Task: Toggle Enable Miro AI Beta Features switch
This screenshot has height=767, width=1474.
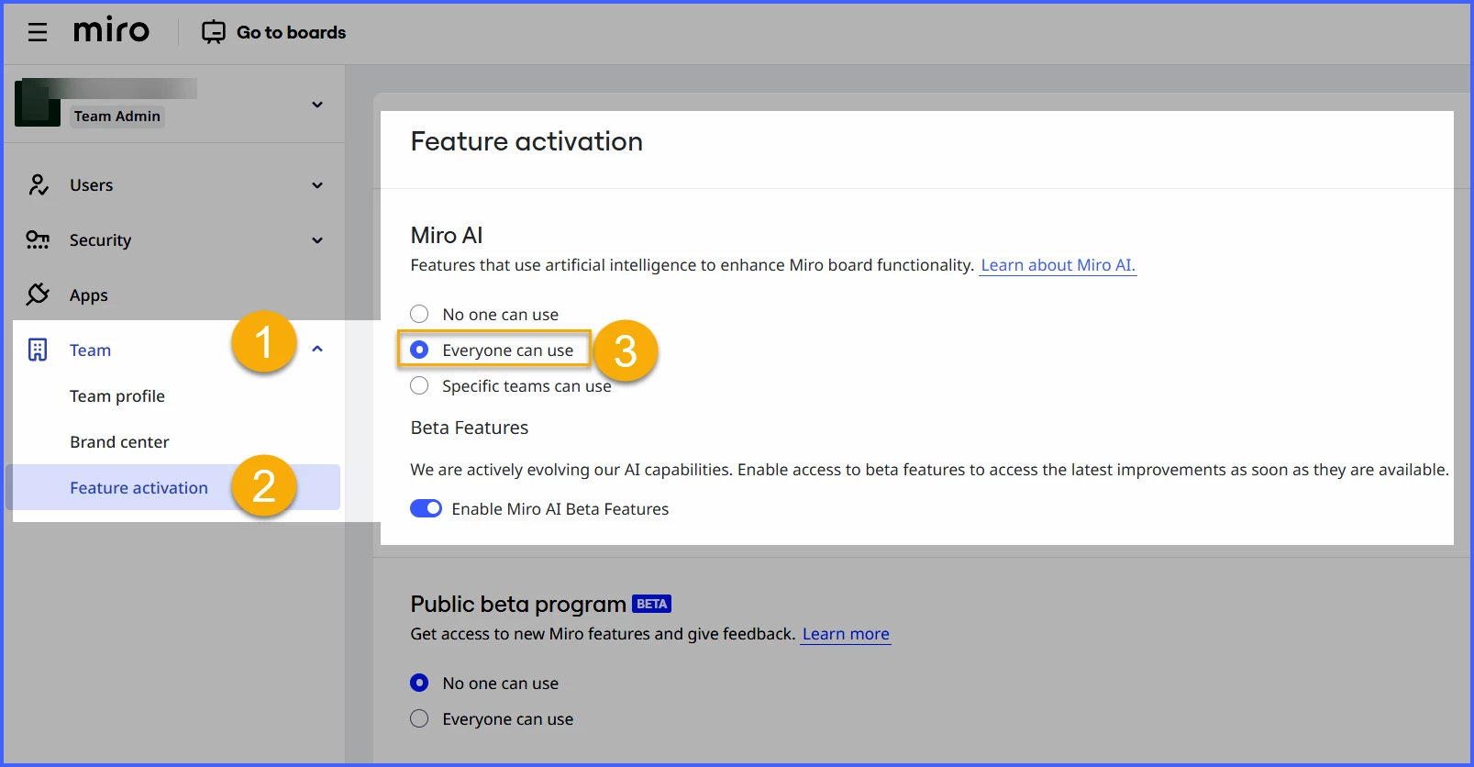Action: pyautogui.click(x=426, y=508)
